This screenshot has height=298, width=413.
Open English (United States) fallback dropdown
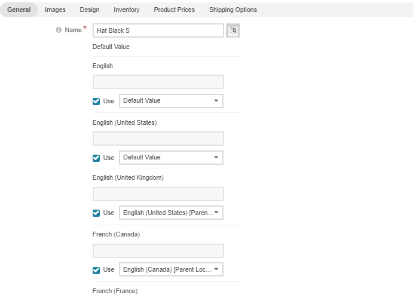(x=171, y=158)
